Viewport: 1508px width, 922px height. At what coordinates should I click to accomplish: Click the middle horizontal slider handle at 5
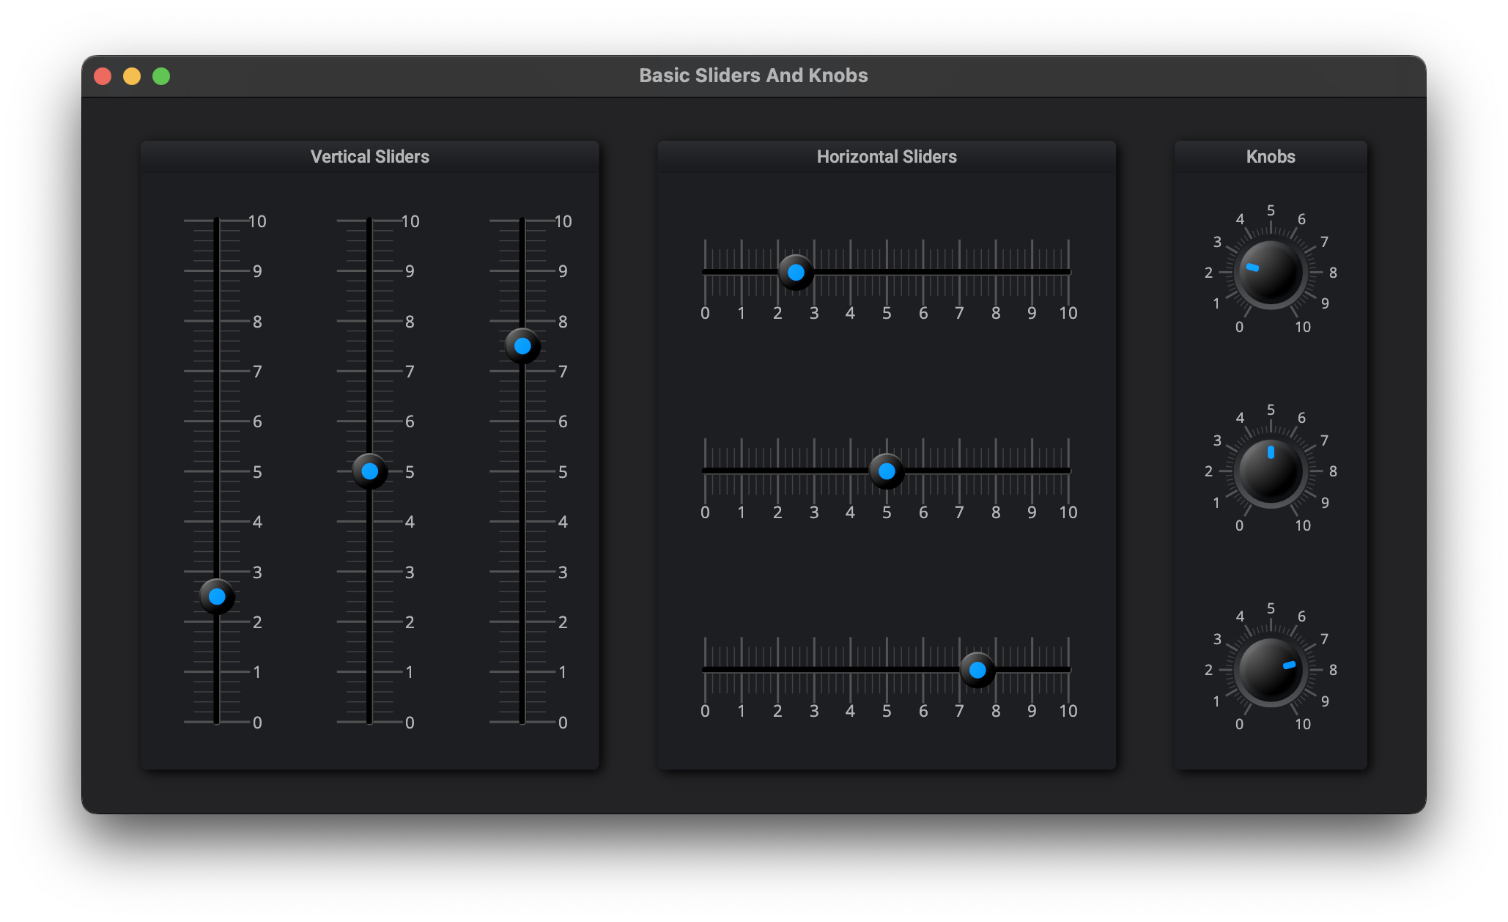click(887, 471)
